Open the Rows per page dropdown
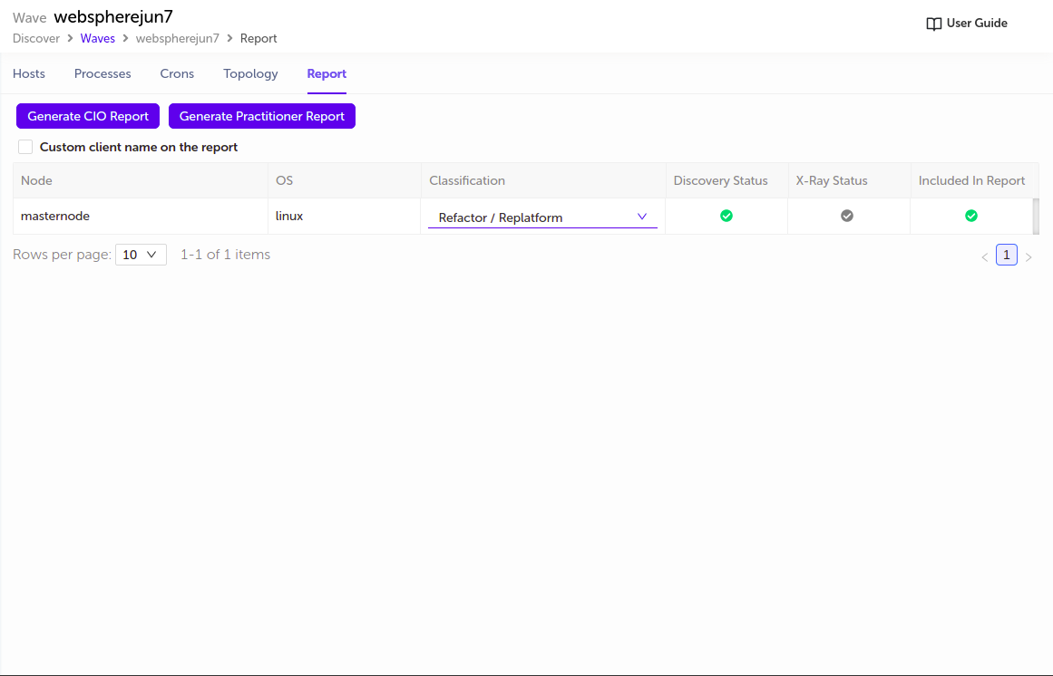This screenshot has width=1053, height=676. [141, 255]
